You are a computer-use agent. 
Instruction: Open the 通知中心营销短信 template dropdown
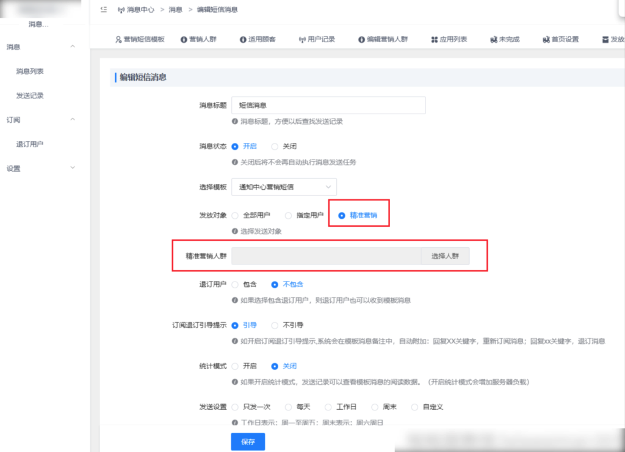point(284,187)
